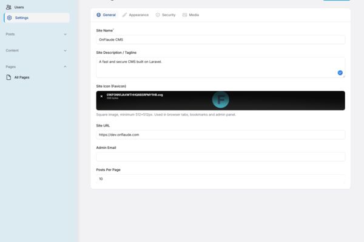Focus the Site URL input field
Viewport: 364px width, 242px height.
pos(221,135)
